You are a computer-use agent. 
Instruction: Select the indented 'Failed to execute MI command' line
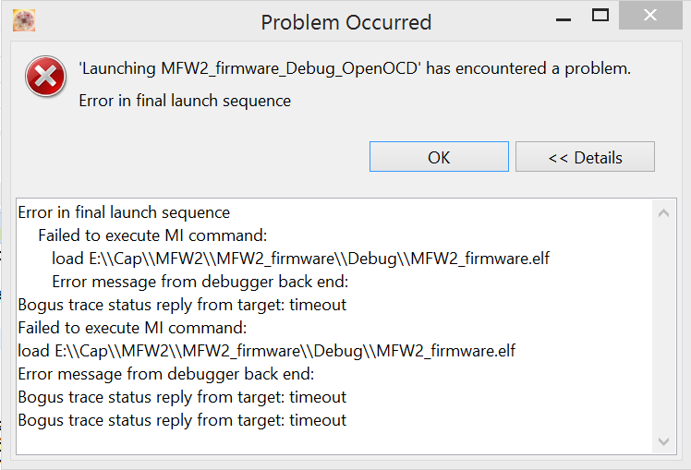click(x=152, y=235)
